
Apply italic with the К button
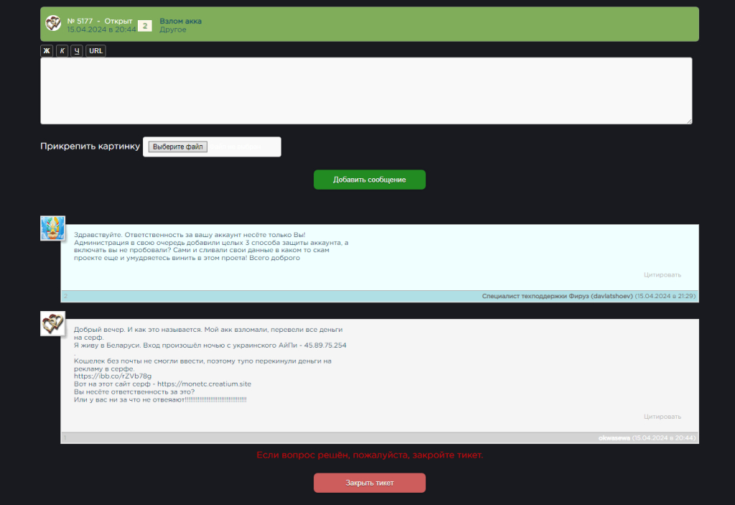(62, 51)
